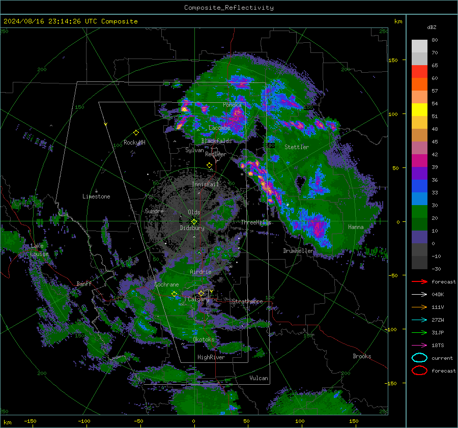Click the magenta swatch between 42 and 39 dBZ
458x428 pixels.
tap(419, 161)
